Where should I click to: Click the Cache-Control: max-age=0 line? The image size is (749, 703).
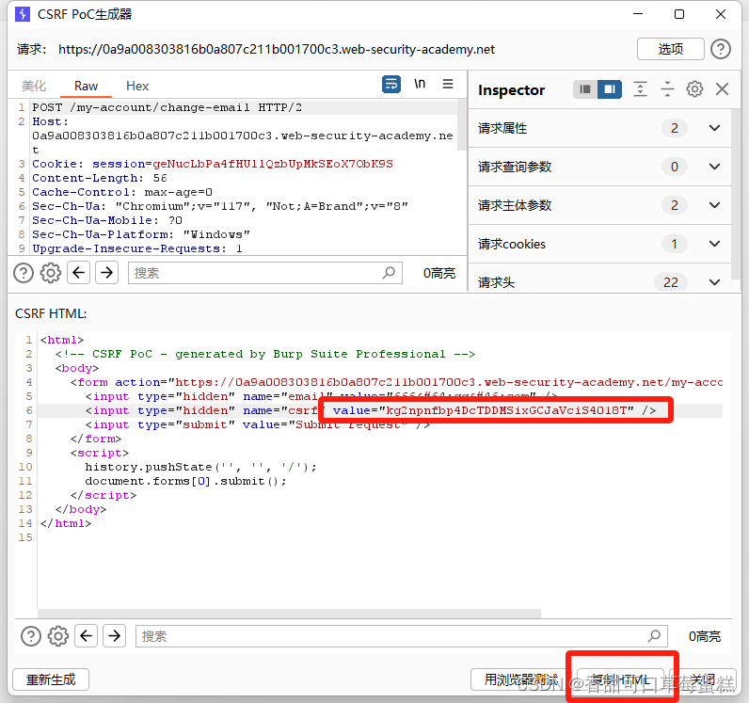pyautogui.click(x=122, y=192)
